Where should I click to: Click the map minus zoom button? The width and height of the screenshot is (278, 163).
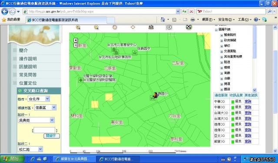pos(76,45)
